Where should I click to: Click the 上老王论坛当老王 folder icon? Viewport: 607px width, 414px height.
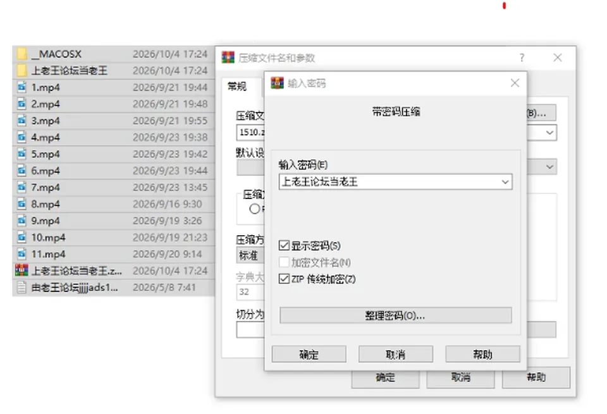point(22,70)
